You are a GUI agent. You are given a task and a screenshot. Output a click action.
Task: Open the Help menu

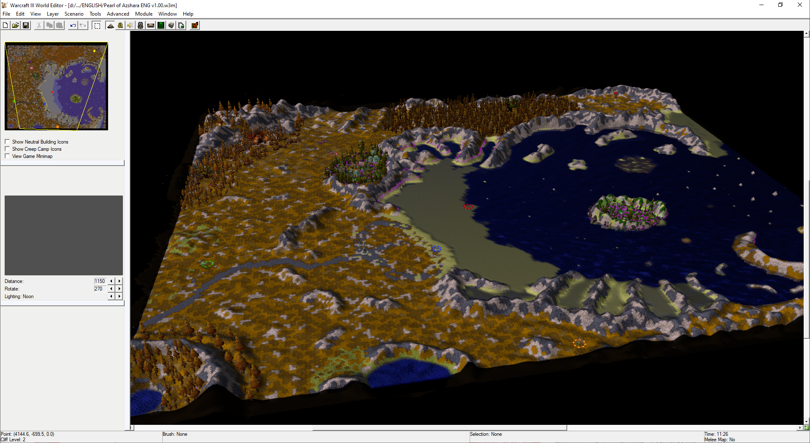[x=188, y=14]
